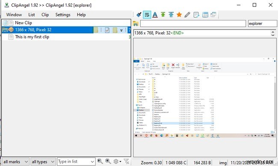Click the checkmark document icon in selected row
The height and width of the screenshot is (166, 278).
(x=107, y=30)
